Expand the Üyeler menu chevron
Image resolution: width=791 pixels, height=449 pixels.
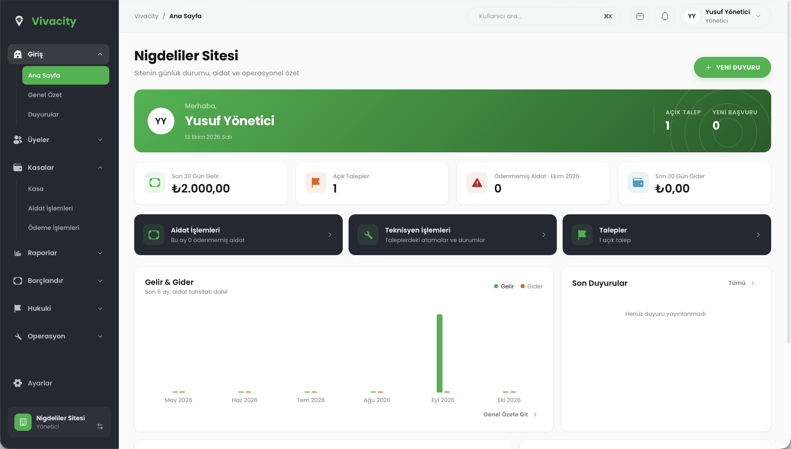100,140
